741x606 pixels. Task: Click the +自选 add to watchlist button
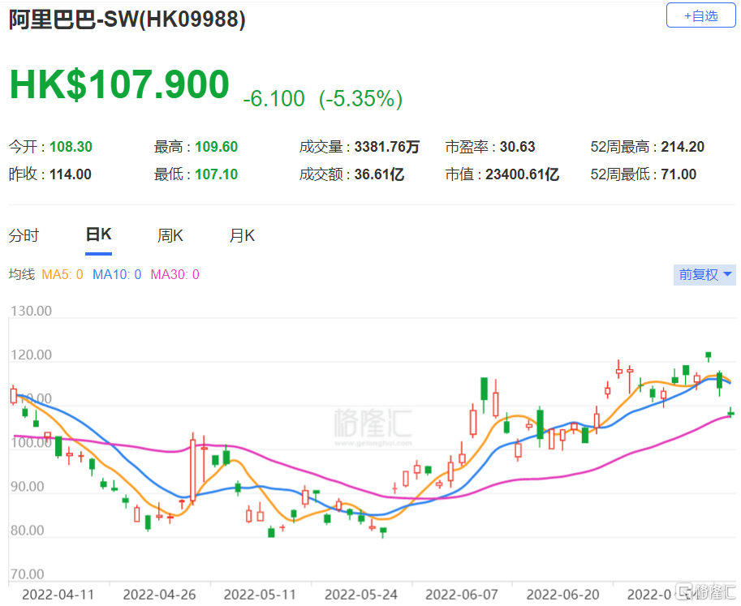tap(700, 15)
